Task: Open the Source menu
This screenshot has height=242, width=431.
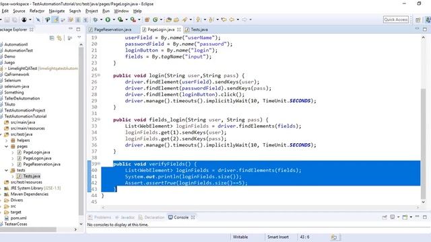Action: (19, 11)
